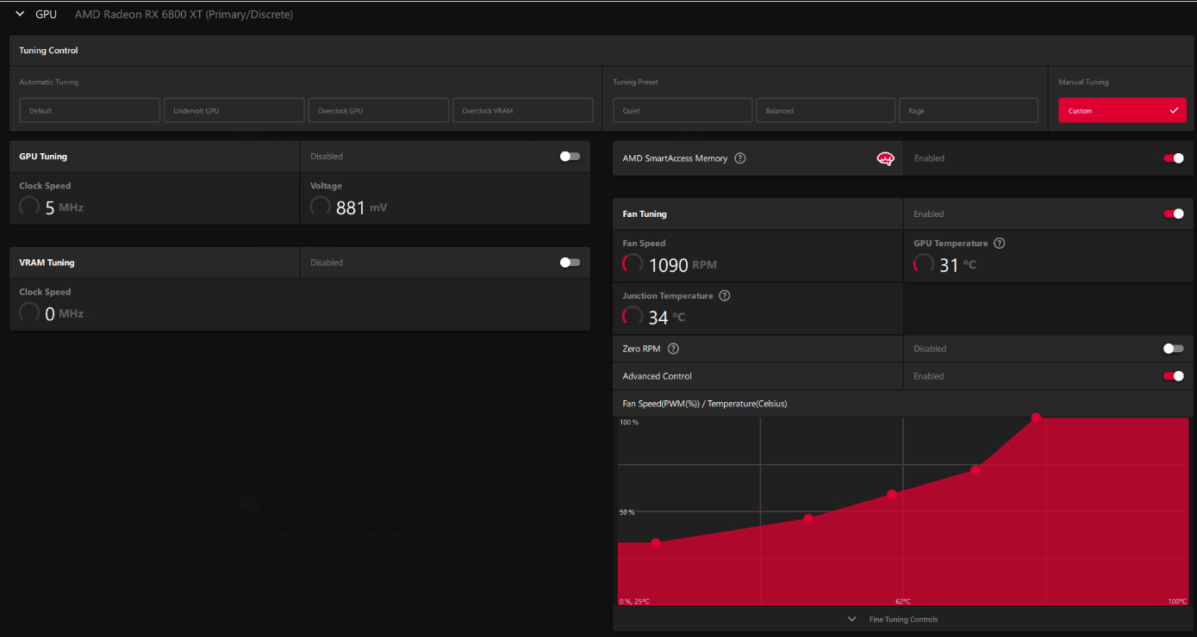Enable the VRAM Tuning toggle
Viewport: 1197px width, 637px height.
(570, 263)
